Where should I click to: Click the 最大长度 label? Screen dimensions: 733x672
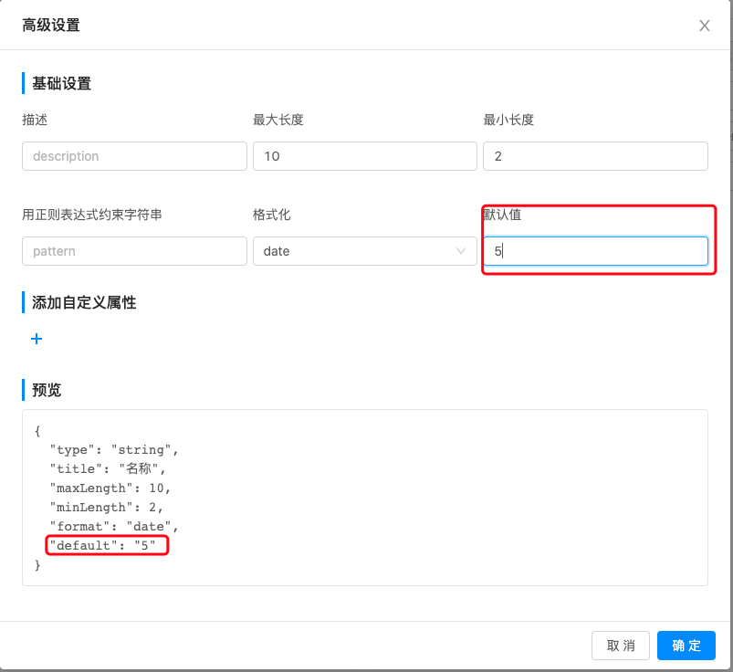(278, 121)
